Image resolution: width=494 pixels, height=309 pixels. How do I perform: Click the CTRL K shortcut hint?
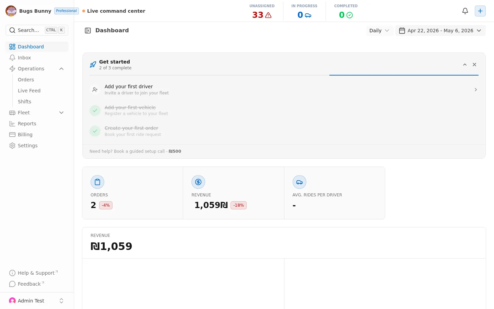coord(55,30)
